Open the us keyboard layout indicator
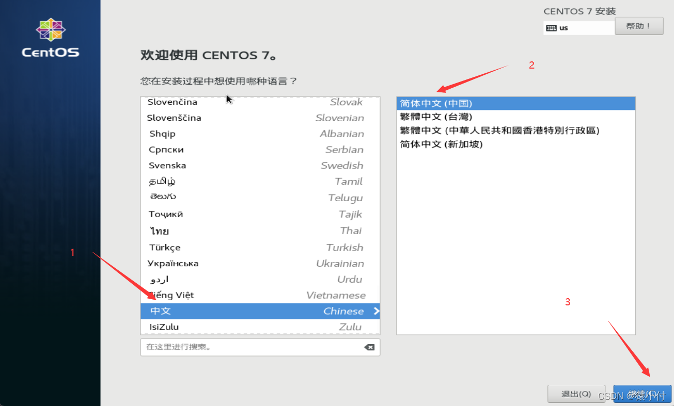The height and width of the screenshot is (406, 674). click(x=578, y=28)
